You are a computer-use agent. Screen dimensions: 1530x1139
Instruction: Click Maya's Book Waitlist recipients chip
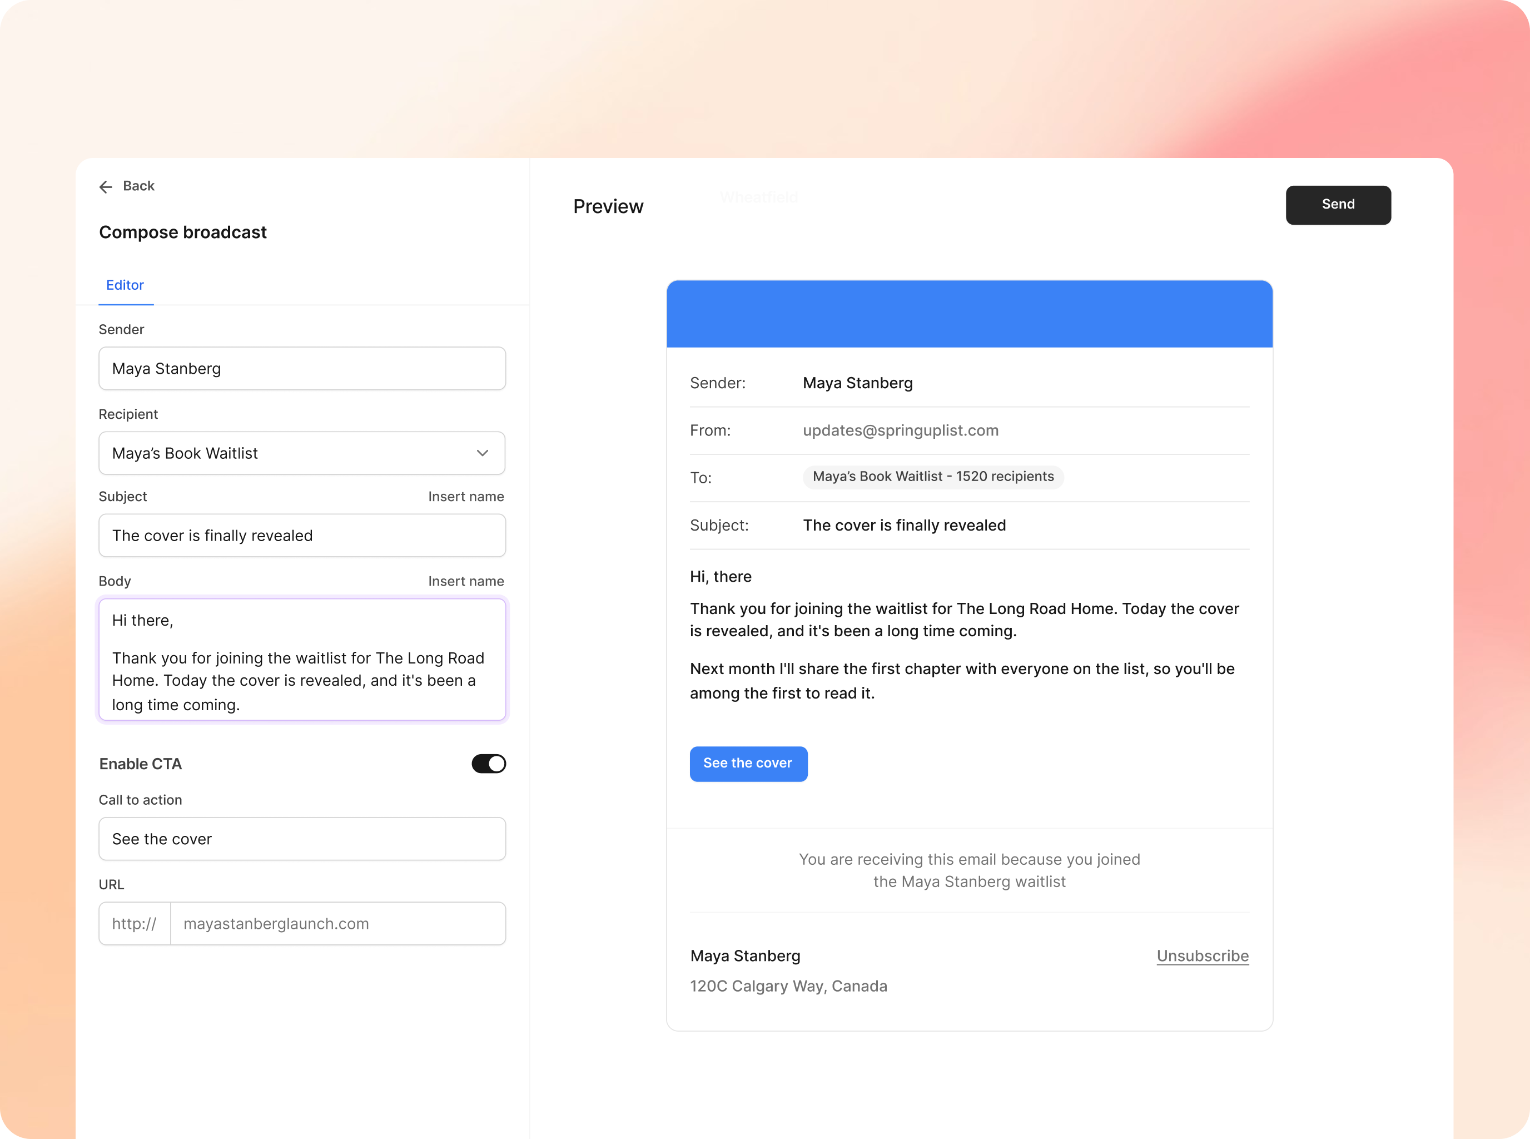(933, 477)
